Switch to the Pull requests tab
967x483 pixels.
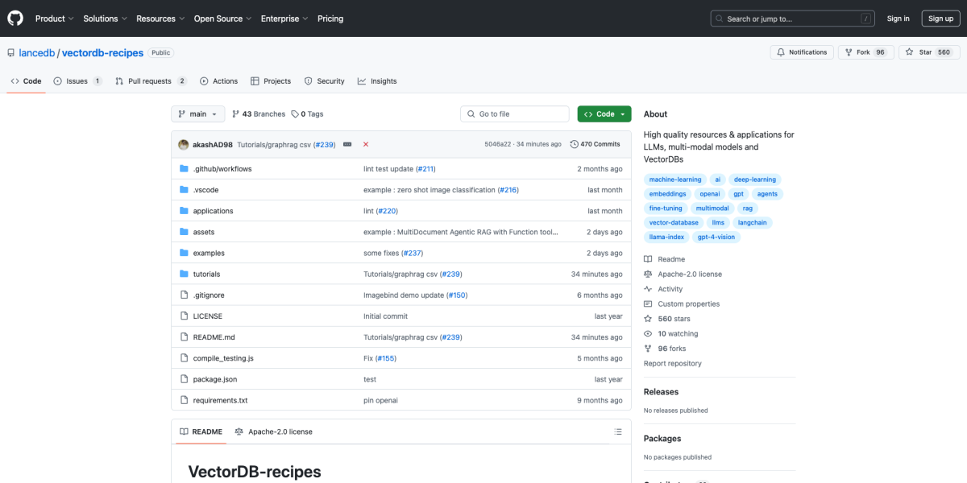(150, 80)
